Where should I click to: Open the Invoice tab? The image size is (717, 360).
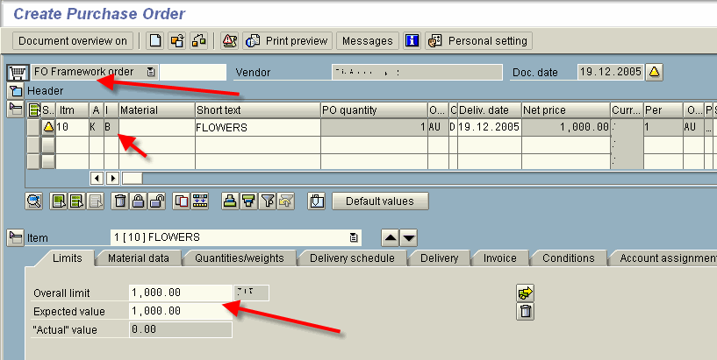pos(500,258)
